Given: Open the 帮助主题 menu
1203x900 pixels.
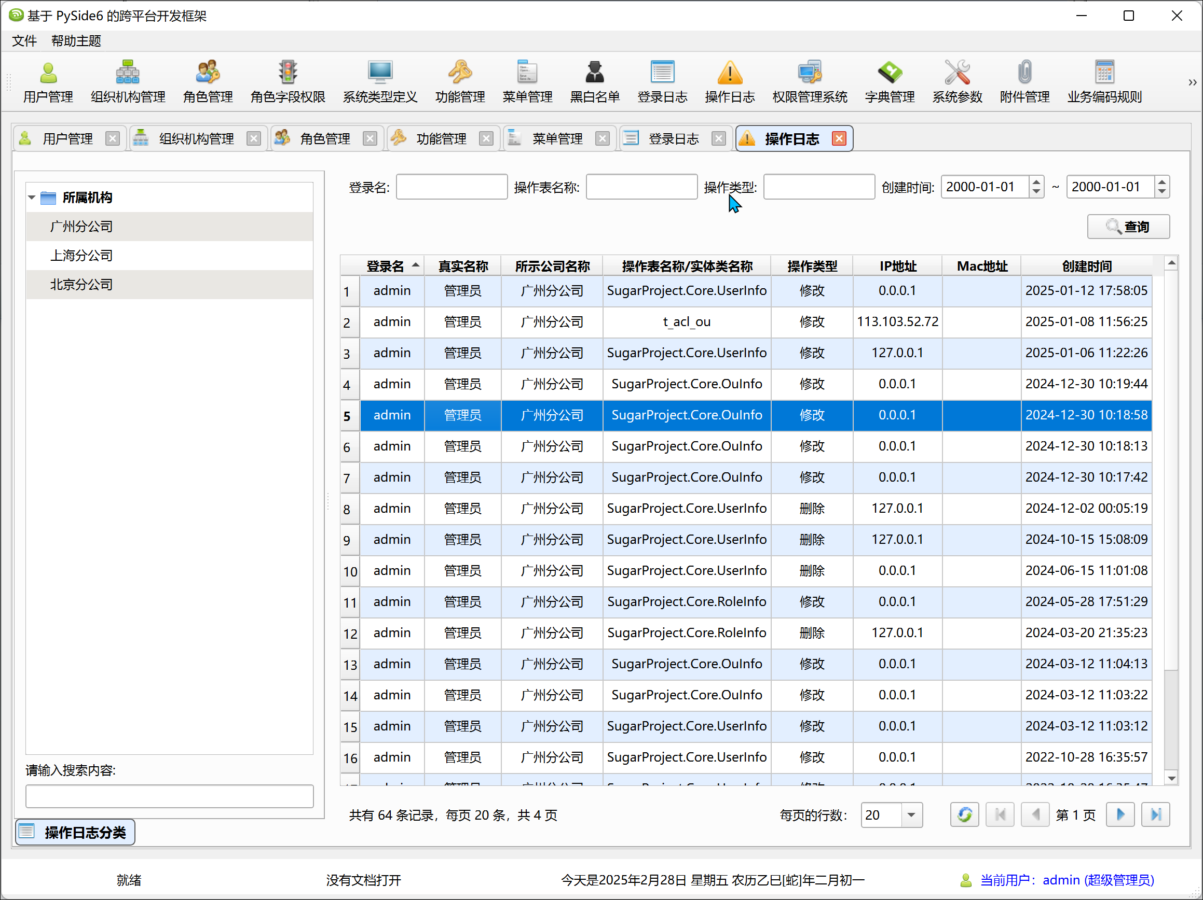Looking at the screenshot, I should click(76, 41).
